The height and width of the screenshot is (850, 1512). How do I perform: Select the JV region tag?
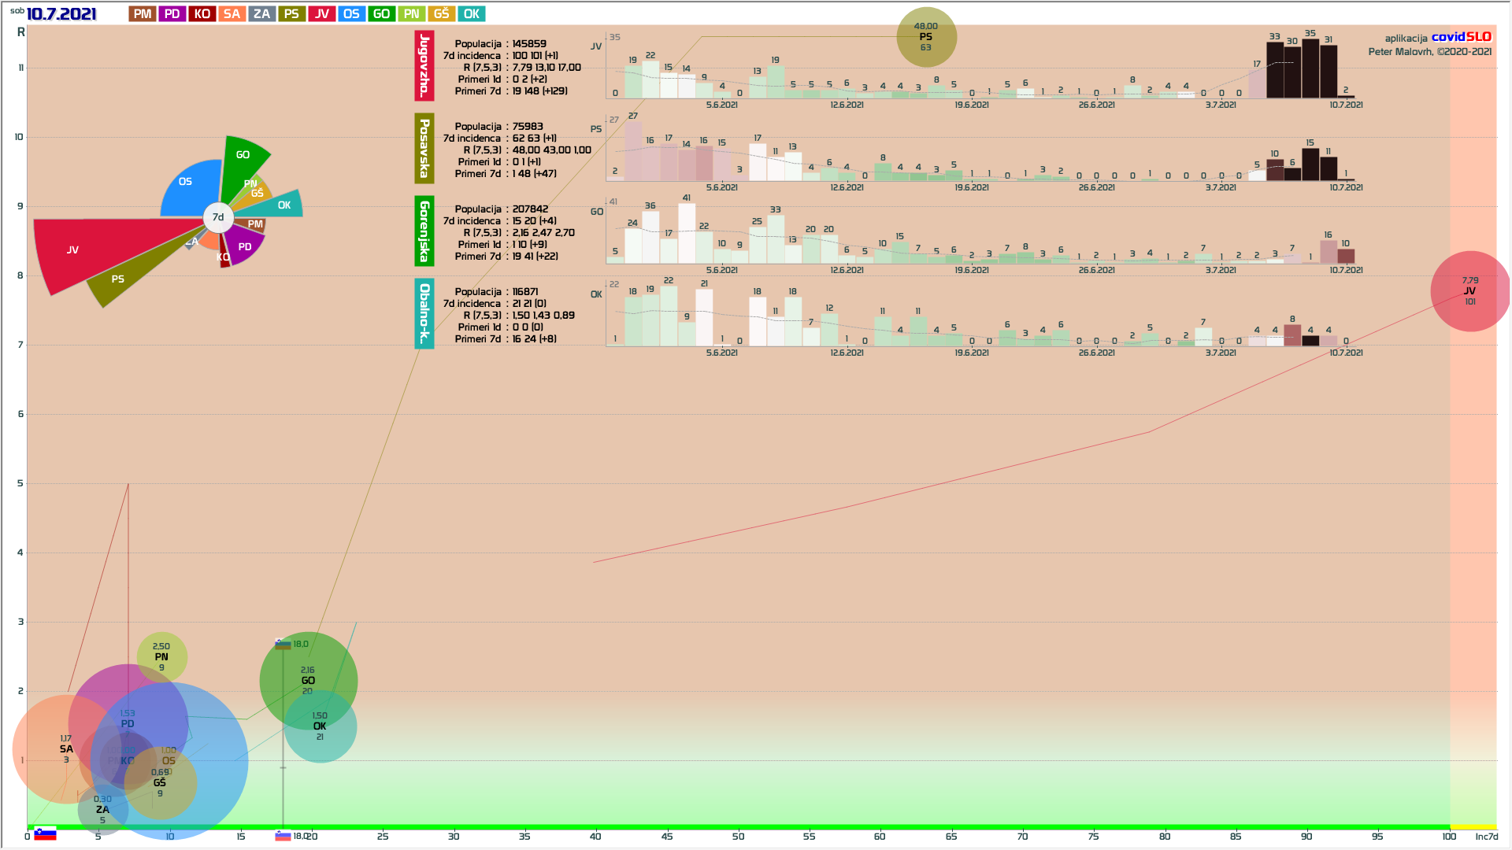[321, 14]
